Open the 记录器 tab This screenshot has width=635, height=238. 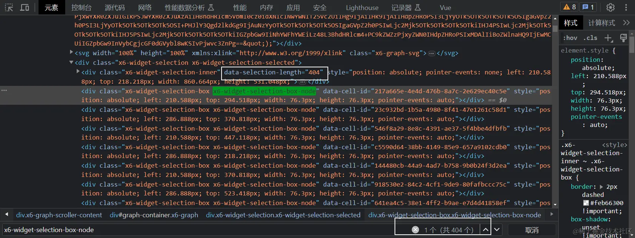coord(406,7)
